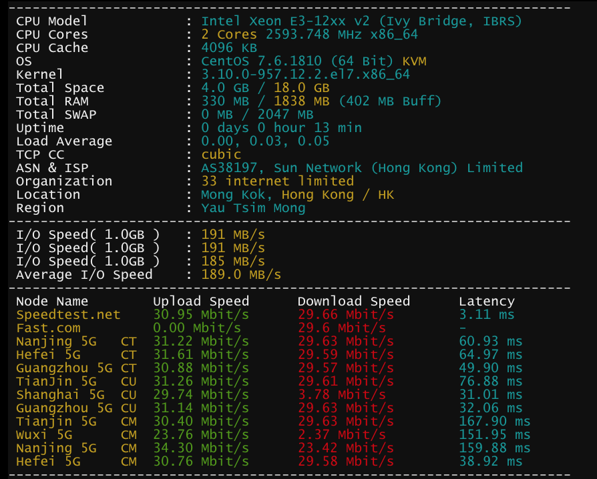Screen dimensions: 597x479
Task: Click the "Node Name" column header
Action: click(52, 302)
